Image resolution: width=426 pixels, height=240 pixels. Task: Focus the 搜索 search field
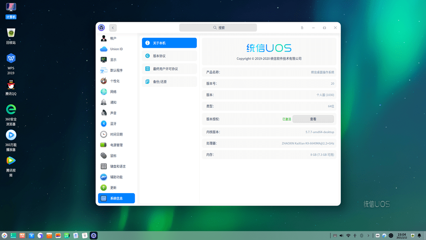(x=218, y=27)
